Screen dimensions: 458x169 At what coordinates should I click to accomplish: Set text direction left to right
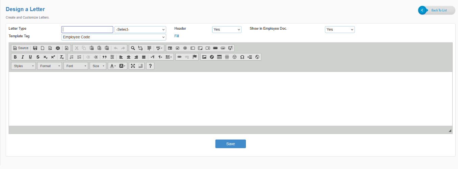click(x=153, y=57)
